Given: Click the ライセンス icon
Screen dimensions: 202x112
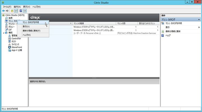Looking at the screenshot, I should [x=10, y=44].
